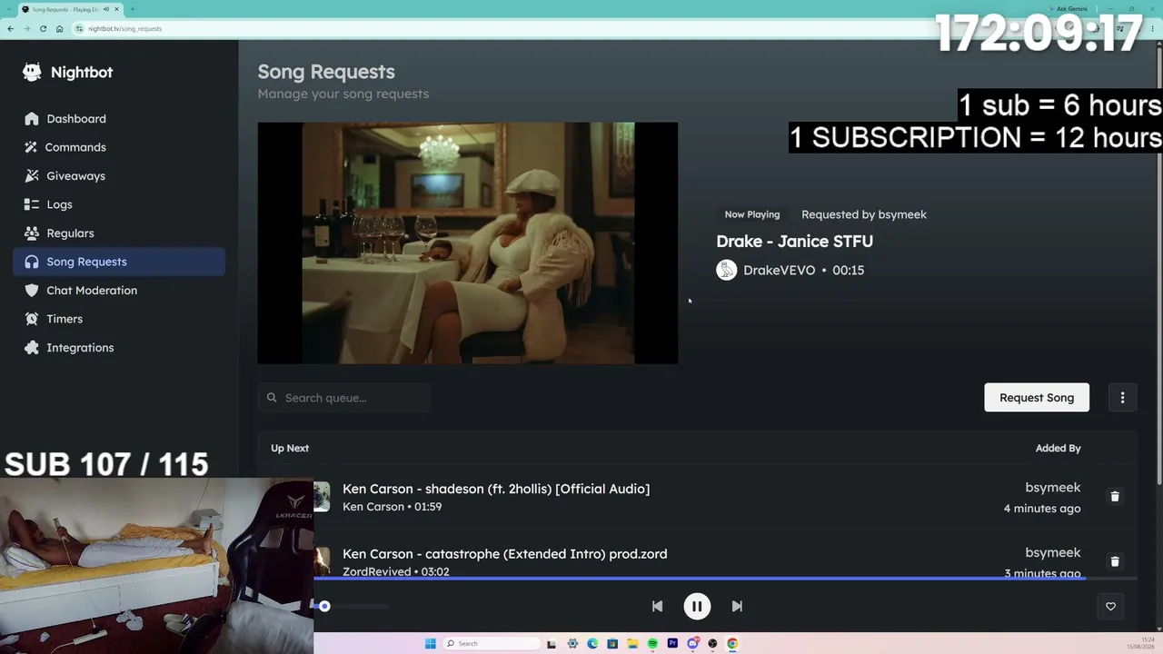Click the Request Song button
This screenshot has height=654, width=1163.
click(x=1037, y=398)
